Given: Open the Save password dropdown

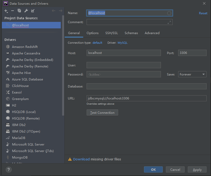Looking at the screenshot, I should 192,74.
